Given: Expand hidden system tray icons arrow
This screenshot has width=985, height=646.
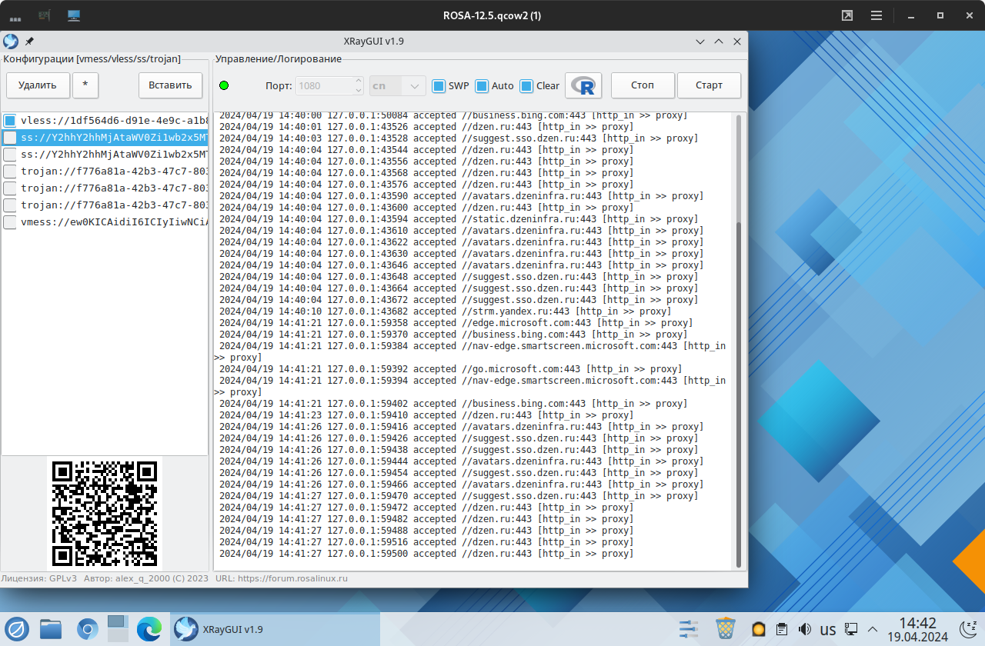Looking at the screenshot, I should [873, 629].
